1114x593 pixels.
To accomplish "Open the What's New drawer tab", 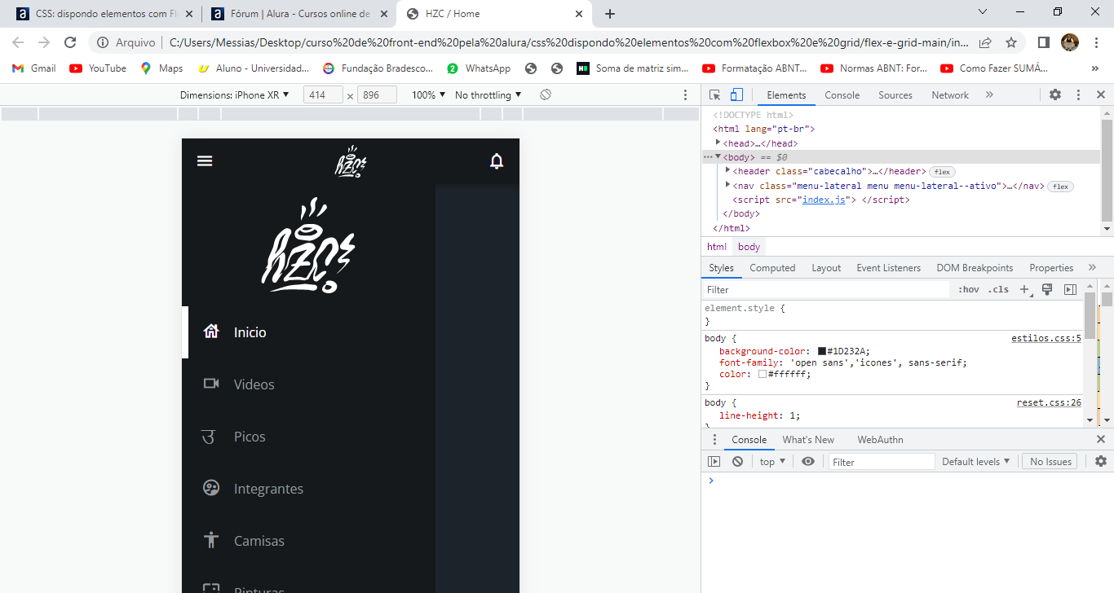I will [x=808, y=440].
